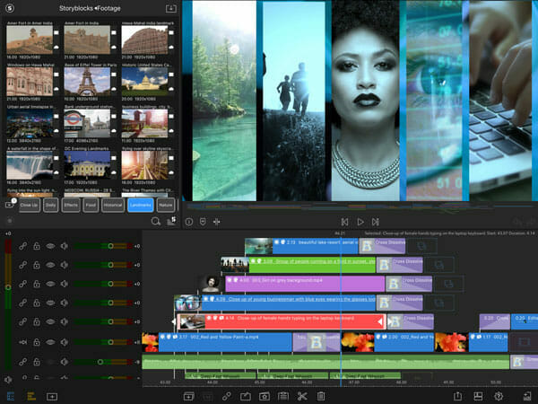Open the share export icon

(x=457, y=396)
